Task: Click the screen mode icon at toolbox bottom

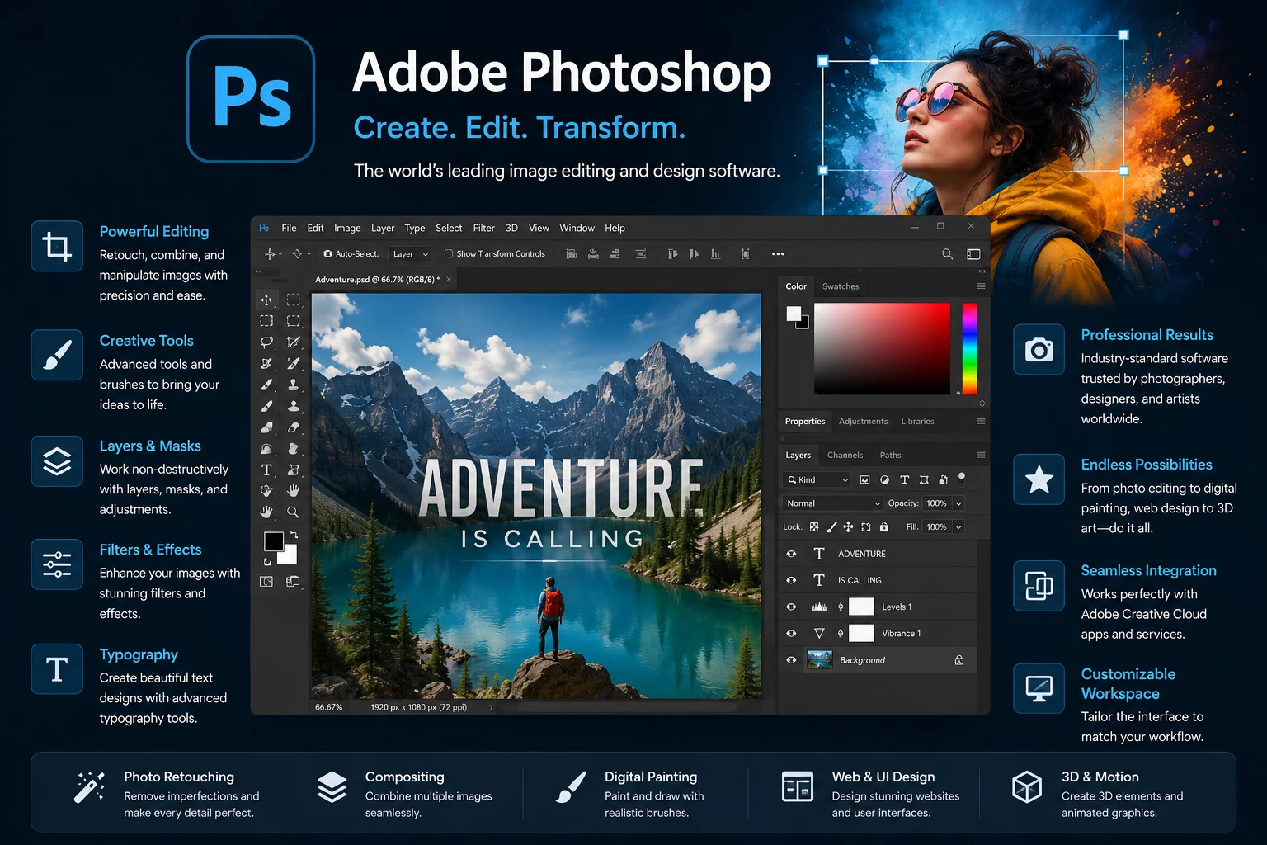Action: [293, 582]
